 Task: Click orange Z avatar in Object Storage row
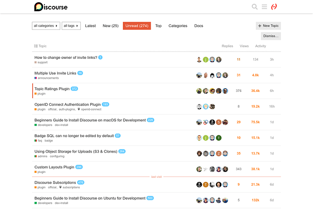219,153
